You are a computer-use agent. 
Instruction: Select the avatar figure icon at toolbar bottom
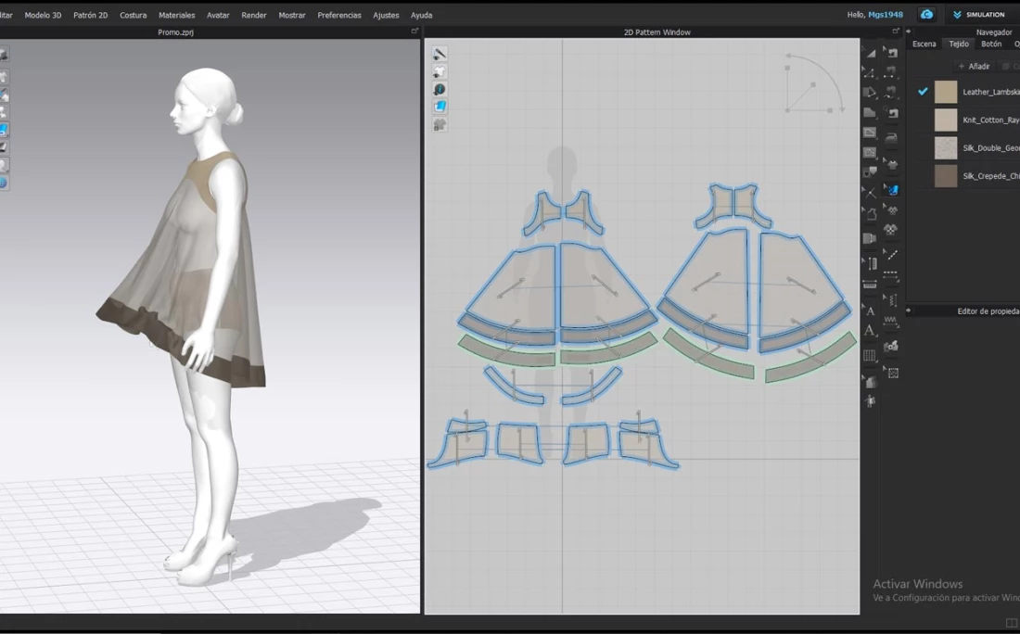[870, 401]
